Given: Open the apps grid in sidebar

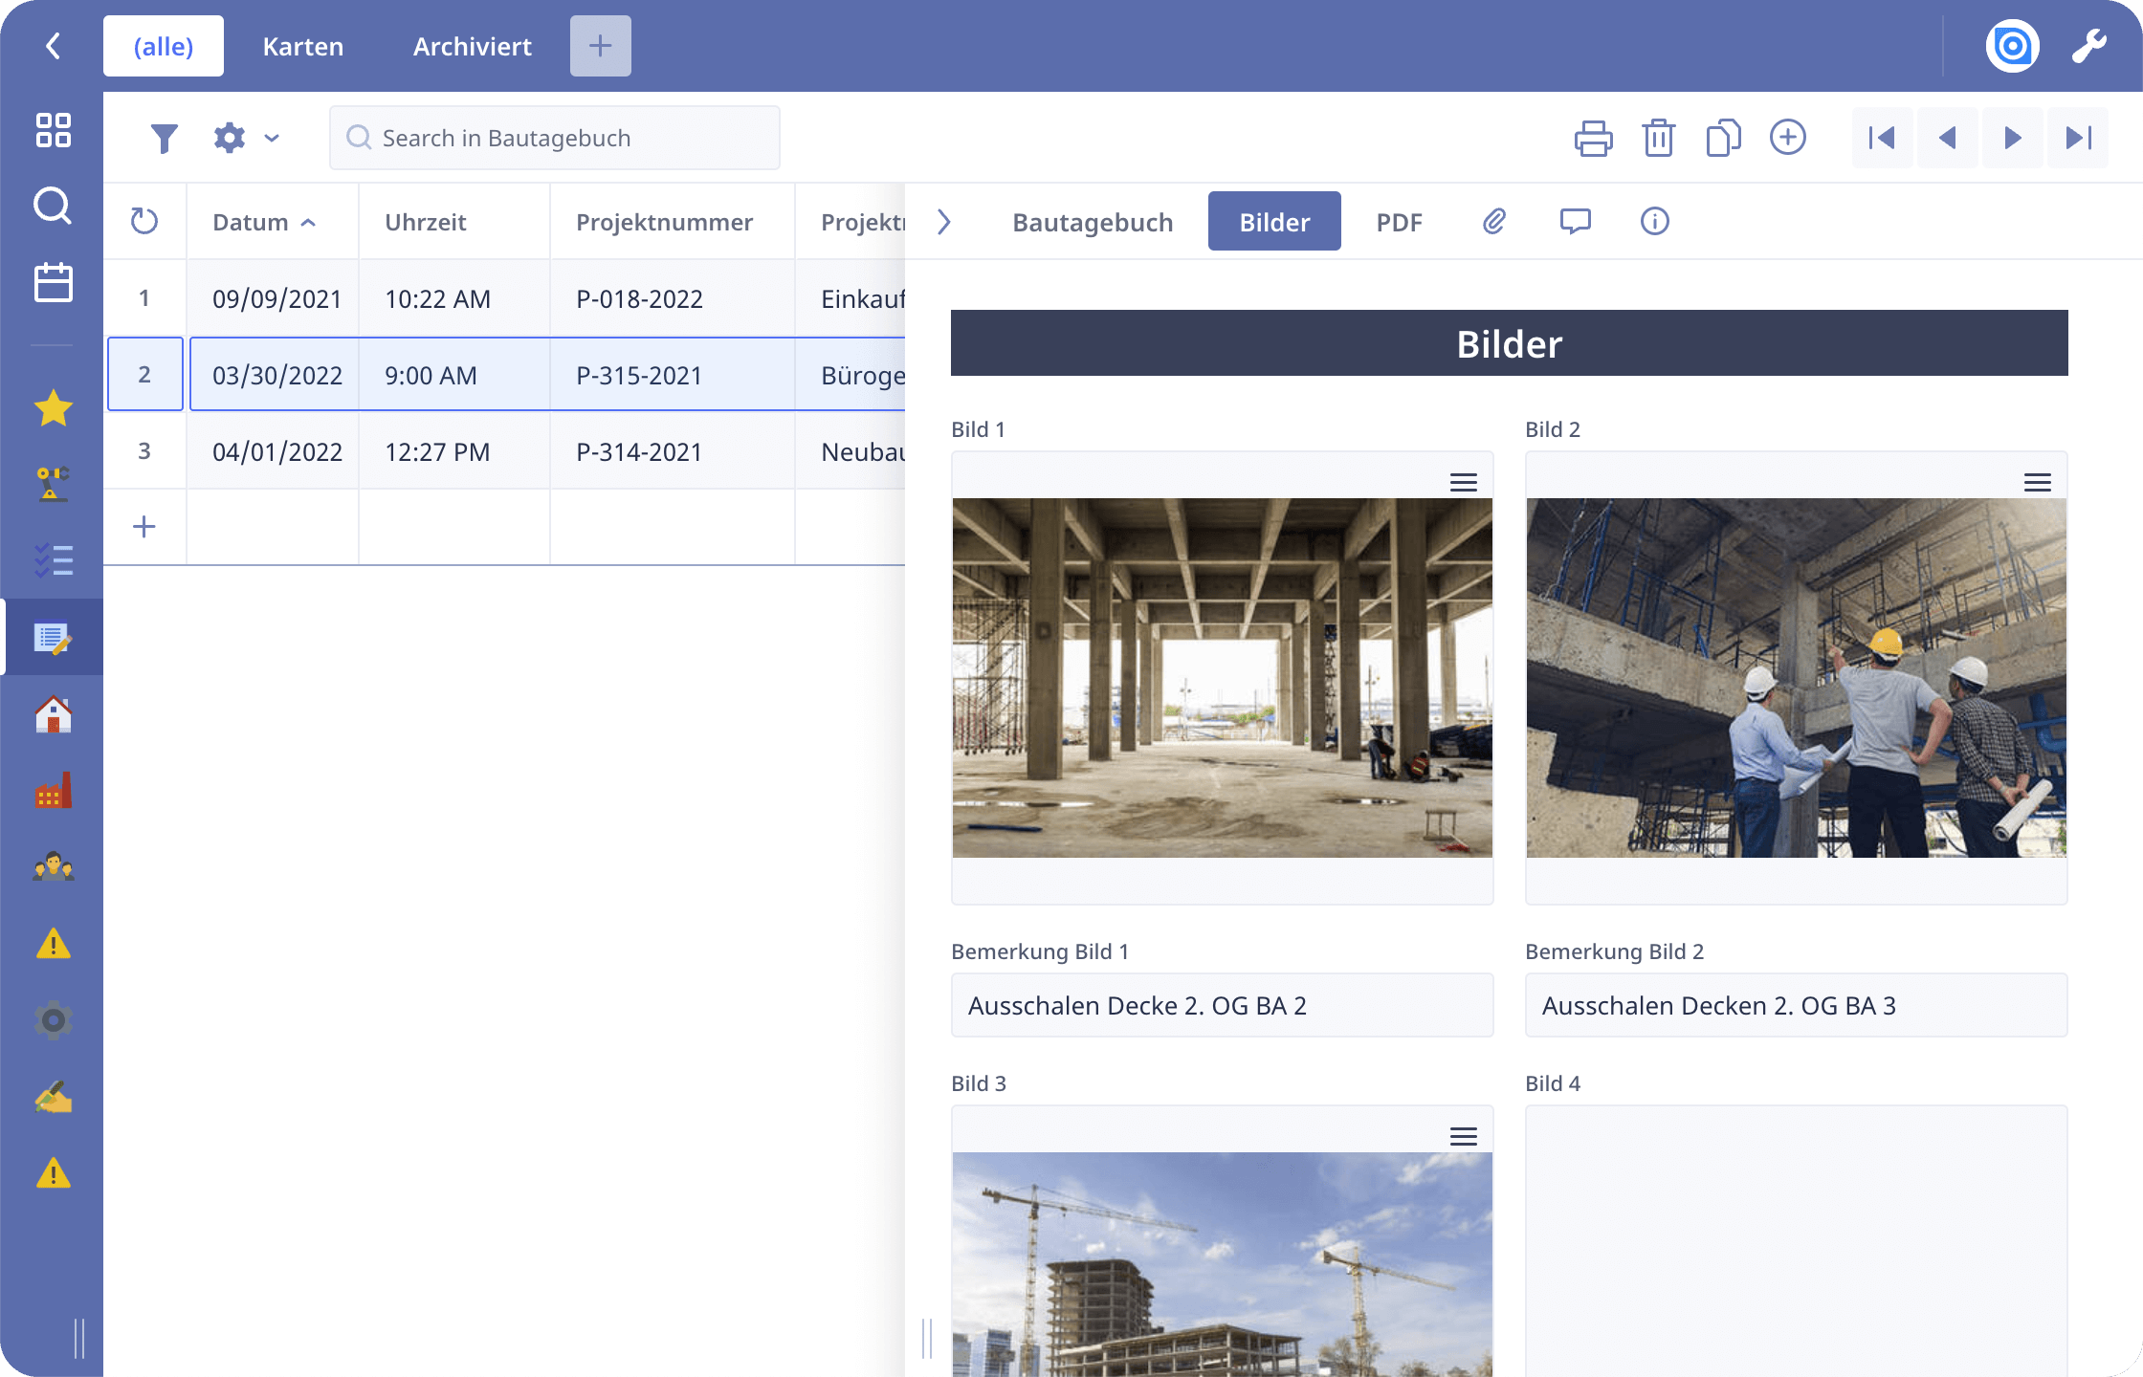Looking at the screenshot, I should pyautogui.click(x=54, y=130).
